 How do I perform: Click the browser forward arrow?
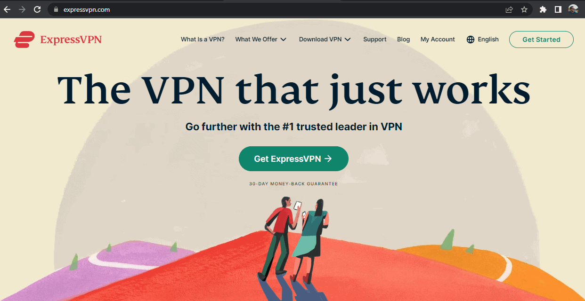tap(22, 9)
